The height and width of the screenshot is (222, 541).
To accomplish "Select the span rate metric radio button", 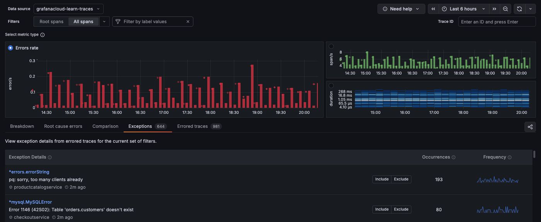I will point(331,46).
